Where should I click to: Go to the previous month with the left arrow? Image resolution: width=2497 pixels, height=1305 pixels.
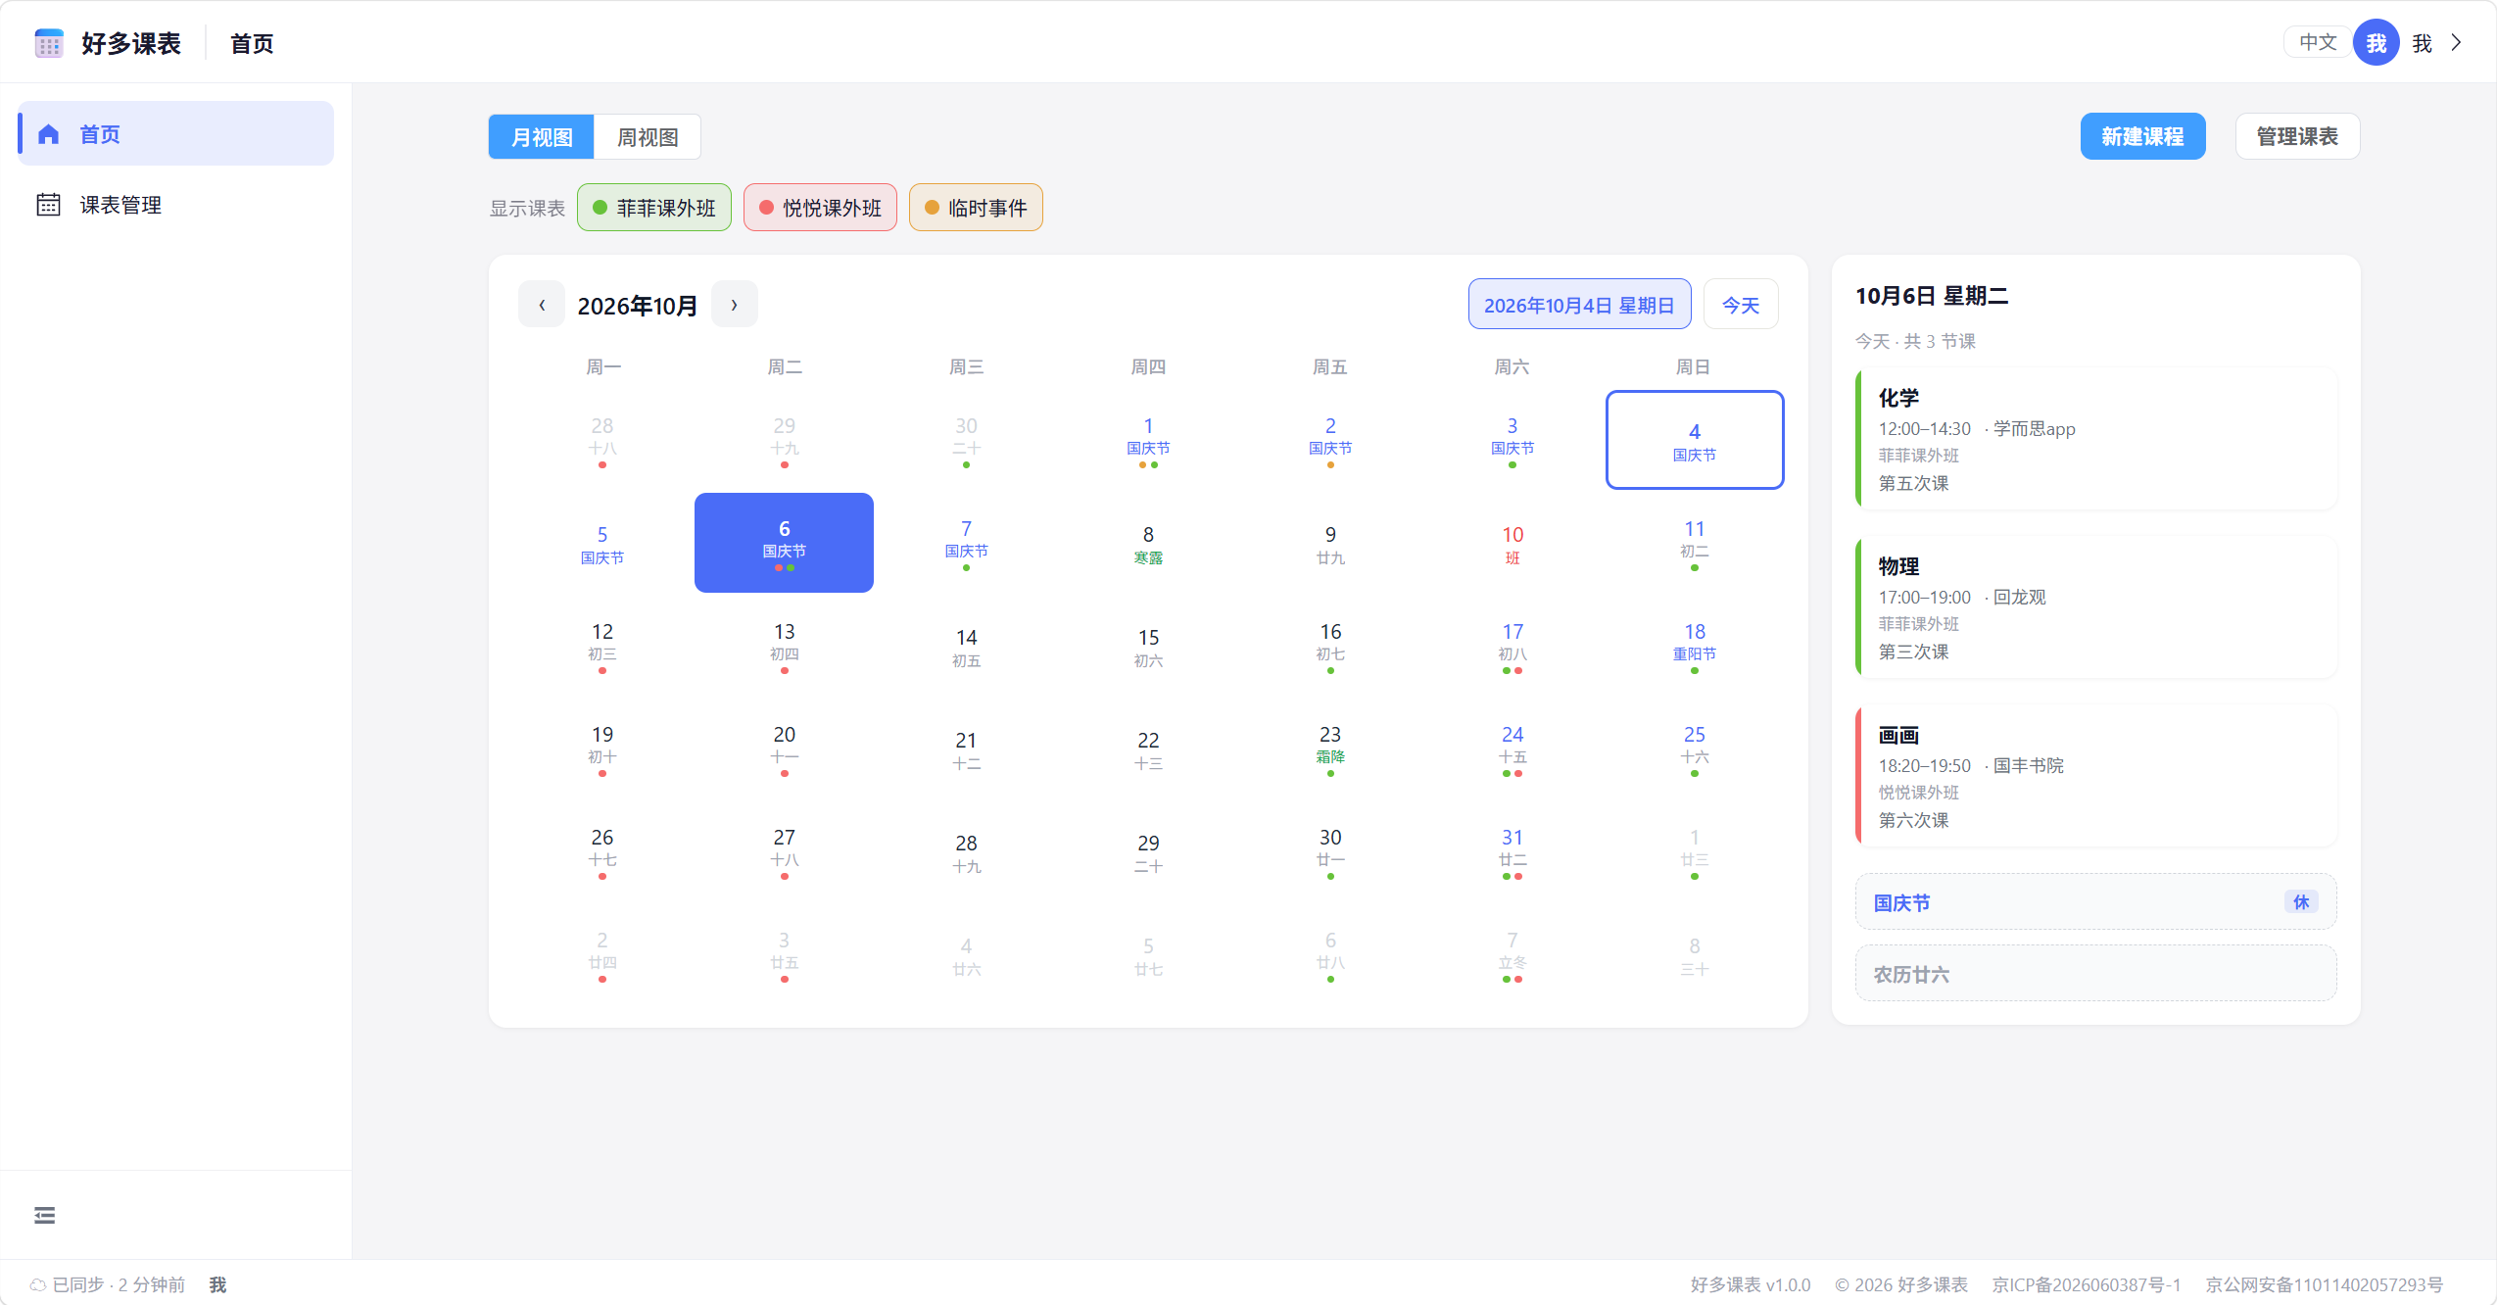[x=542, y=305]
